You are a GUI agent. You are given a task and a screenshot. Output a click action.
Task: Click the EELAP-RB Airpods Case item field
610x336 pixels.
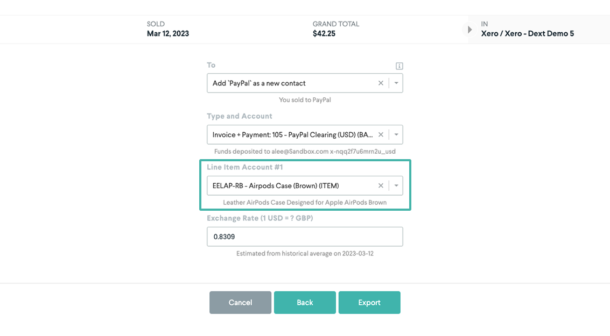tap(291, 185)
